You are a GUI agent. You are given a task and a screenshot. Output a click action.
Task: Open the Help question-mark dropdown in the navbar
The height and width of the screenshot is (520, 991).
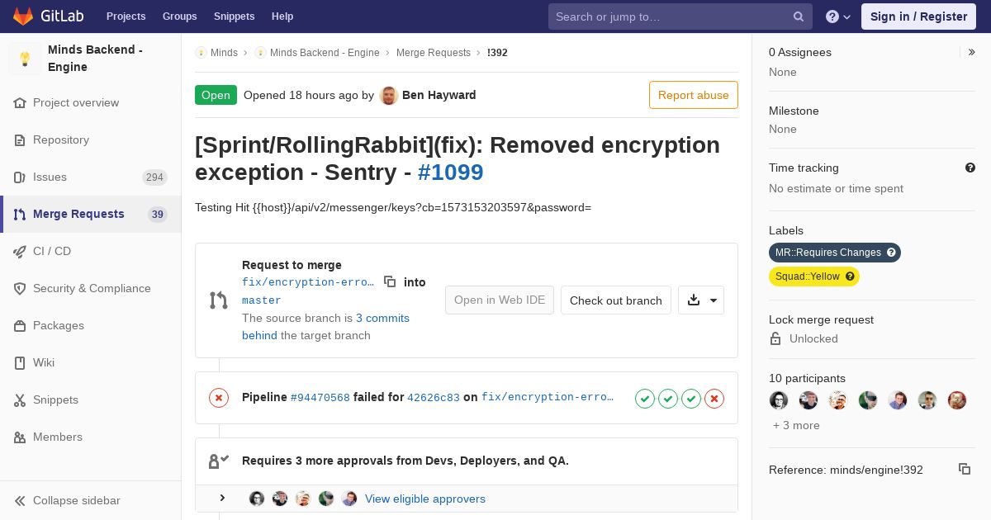coord(837,17)
